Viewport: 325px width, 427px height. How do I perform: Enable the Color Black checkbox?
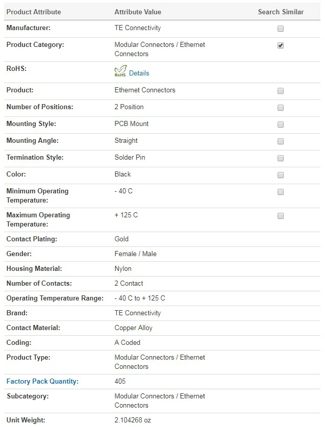281,175
